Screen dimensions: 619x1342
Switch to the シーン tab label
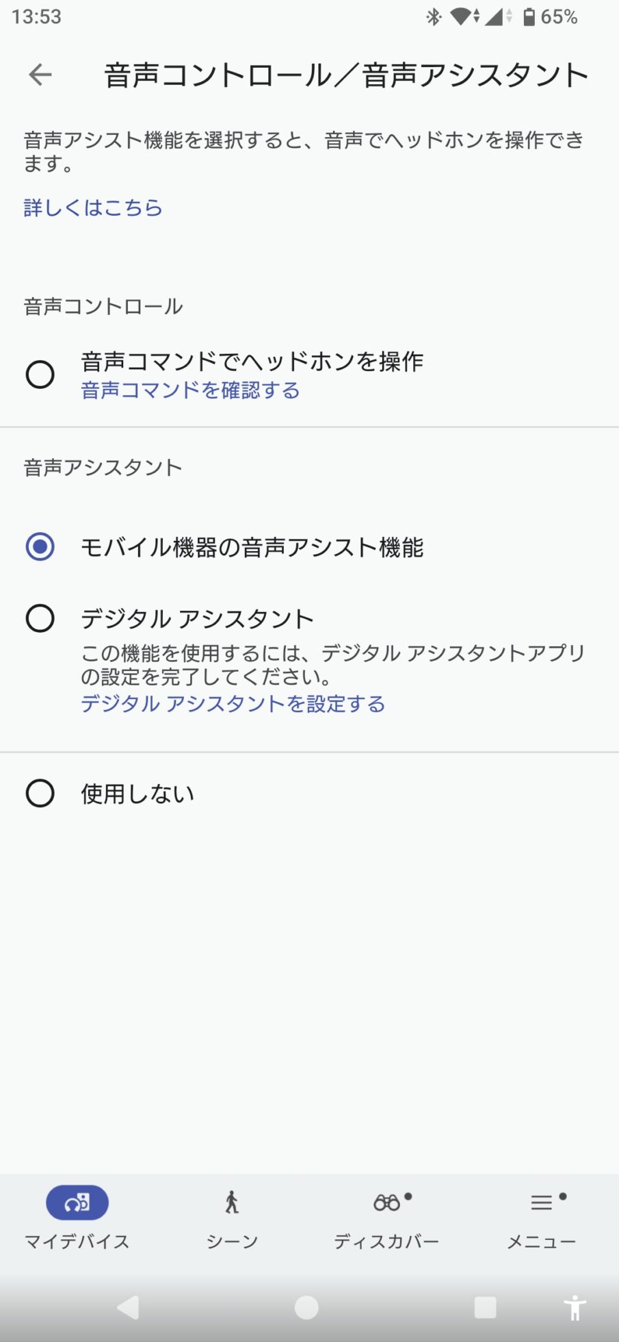click(x=232, y=1241)
